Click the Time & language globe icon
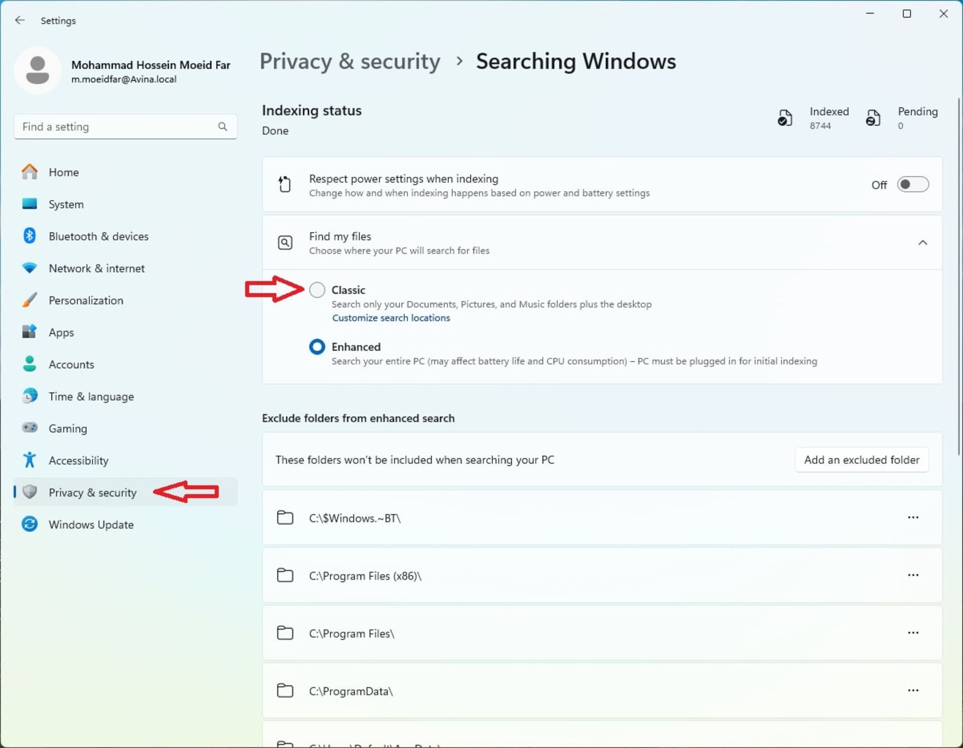Viewport: 963px width, 748px height. pos(30,396)
